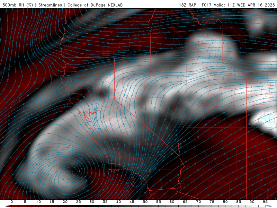Click "College of DuPage NEXLAB" header text
277x208 pixels.
pos(95,5)
